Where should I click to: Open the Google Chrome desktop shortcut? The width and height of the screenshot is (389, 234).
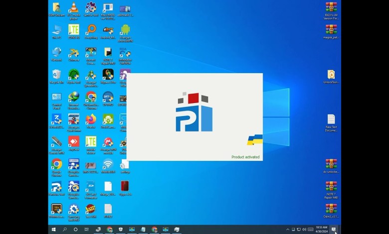coord(56,165)
